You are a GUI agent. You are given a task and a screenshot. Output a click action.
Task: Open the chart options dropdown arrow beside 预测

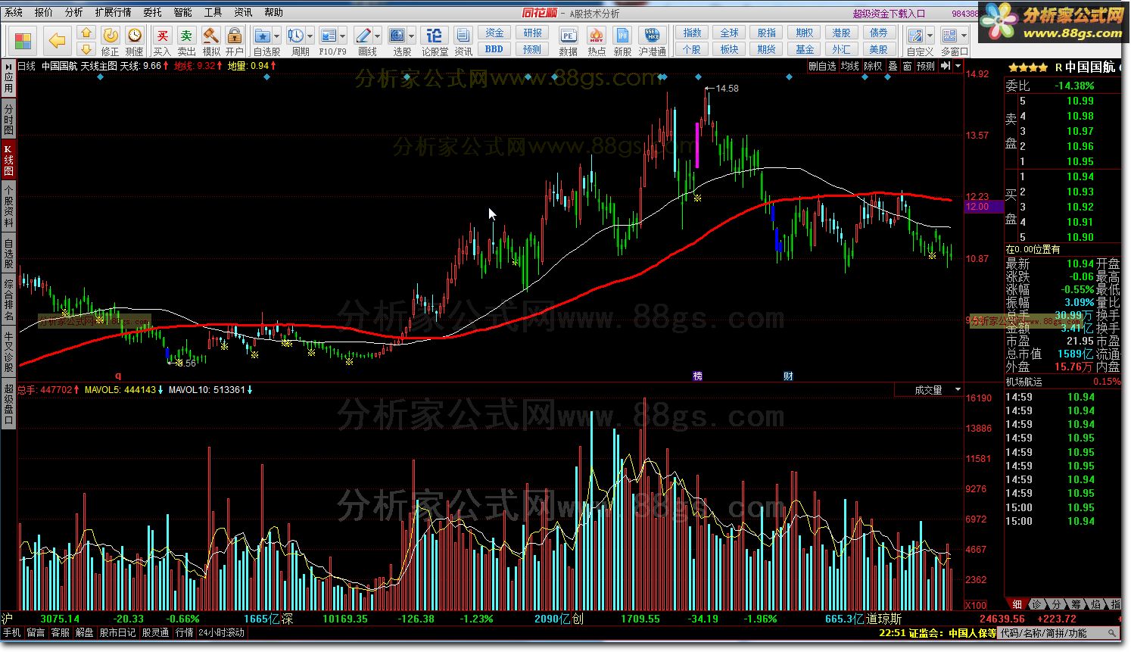click(958, 66)
